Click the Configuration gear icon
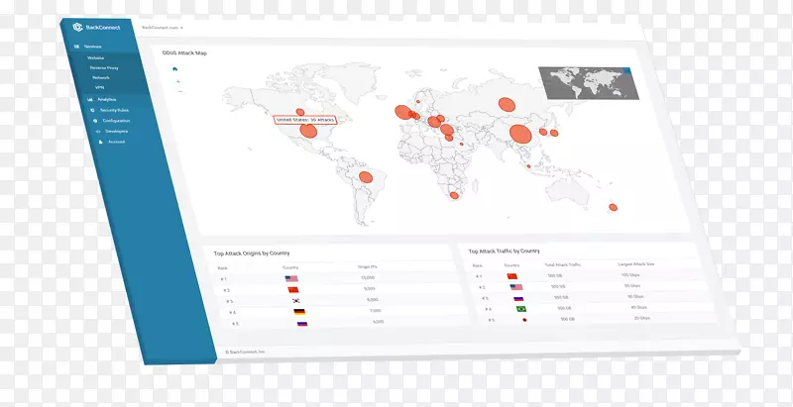Screen dimensions: 793x407 click(x=94, y=120)
